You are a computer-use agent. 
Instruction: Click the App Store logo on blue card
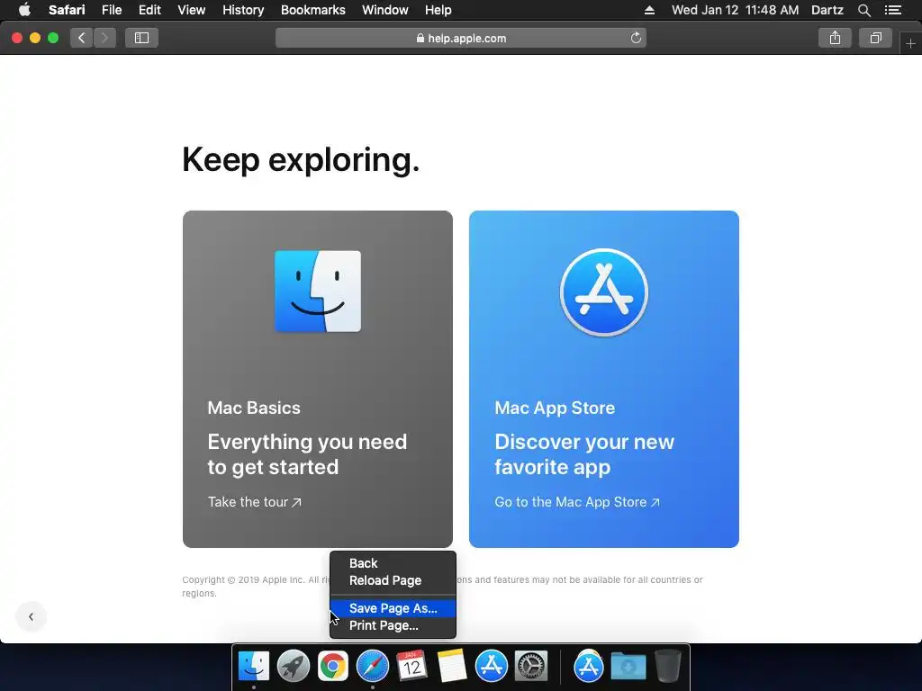(x=604, y=292)
